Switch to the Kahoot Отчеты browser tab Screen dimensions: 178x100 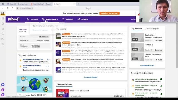(17, 4)
